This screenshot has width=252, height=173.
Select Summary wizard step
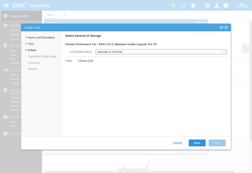click(34, 63)
